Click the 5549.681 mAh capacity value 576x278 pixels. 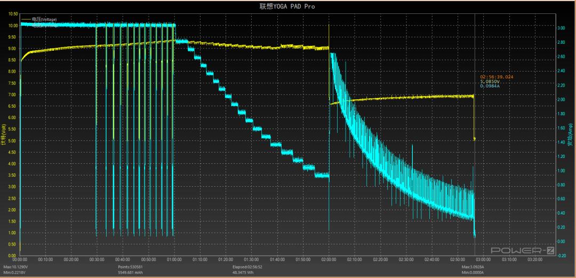pos(132,272)
